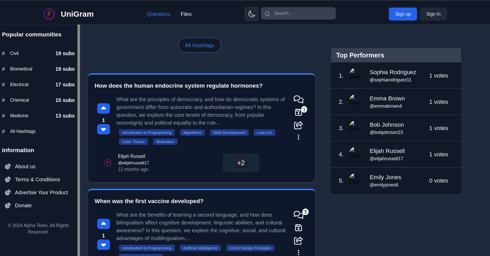The height and width of the screenshot is (256, 490).
Task: Open the +2 image thumbnail
Action: point(241,163)
